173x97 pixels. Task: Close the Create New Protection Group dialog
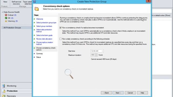pyautogui.click(x=148, y=1)
